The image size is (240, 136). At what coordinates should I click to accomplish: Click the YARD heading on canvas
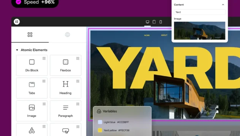pos(168,68)
